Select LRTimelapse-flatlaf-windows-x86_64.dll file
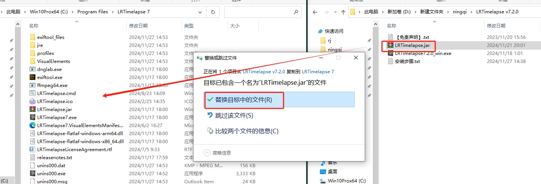 pos(80,141)
